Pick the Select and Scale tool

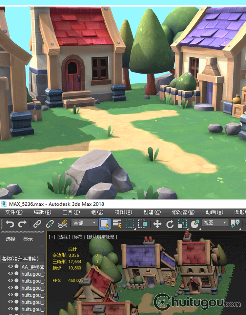click(182, 224)
